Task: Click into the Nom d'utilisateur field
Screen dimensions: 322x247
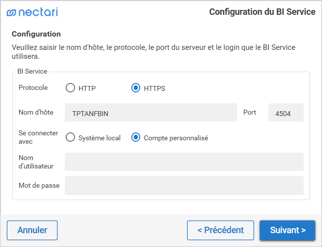Action: (184, 162)
